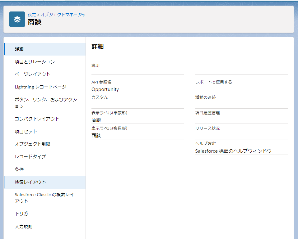Click Salesforce 標準のヘルプウィンドウ value
The image size is (298, 239).
233,151
